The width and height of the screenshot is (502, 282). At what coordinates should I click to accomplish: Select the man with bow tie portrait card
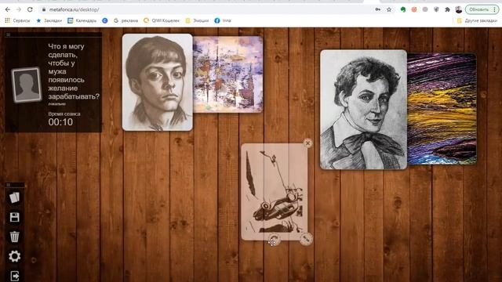pyautogui.click(x=363, y=110)
